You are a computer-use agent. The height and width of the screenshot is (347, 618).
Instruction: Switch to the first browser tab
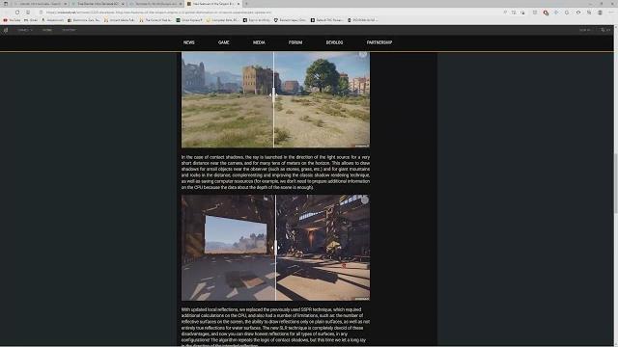tap(41, 4)
